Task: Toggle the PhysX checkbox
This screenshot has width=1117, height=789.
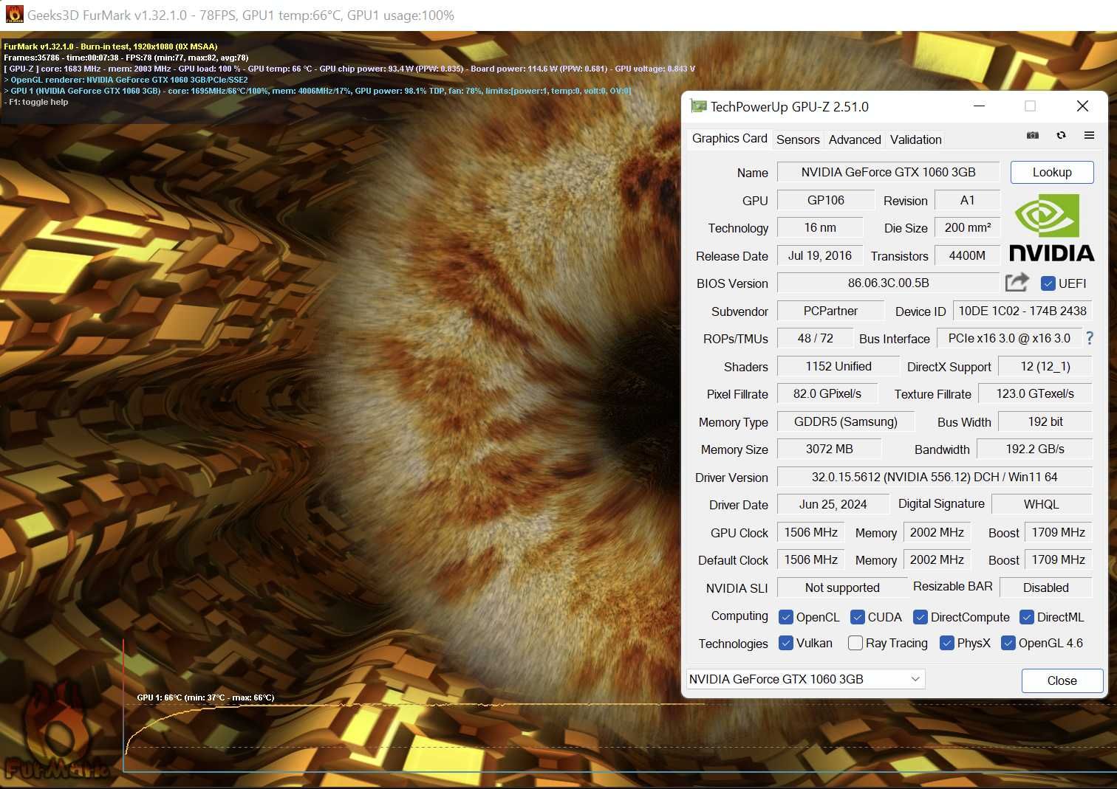Action: [947, 643]
